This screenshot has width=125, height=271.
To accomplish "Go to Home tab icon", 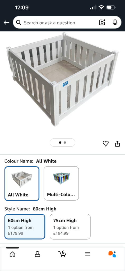I will [12, 254].
